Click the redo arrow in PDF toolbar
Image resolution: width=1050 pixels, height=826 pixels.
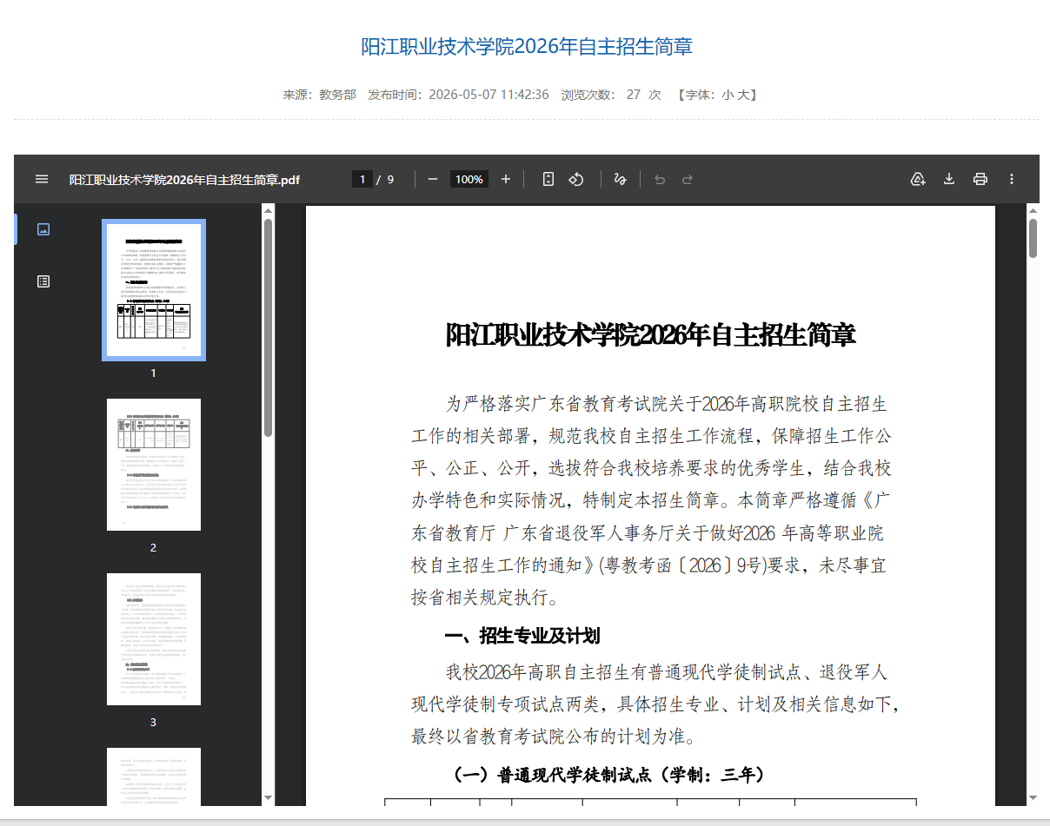pyautogui.click(x=688, y=179)
